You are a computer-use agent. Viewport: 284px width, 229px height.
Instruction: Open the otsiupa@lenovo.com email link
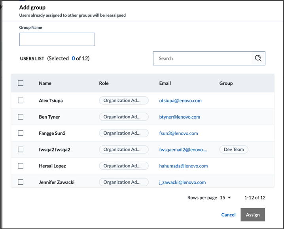(180, 101)
